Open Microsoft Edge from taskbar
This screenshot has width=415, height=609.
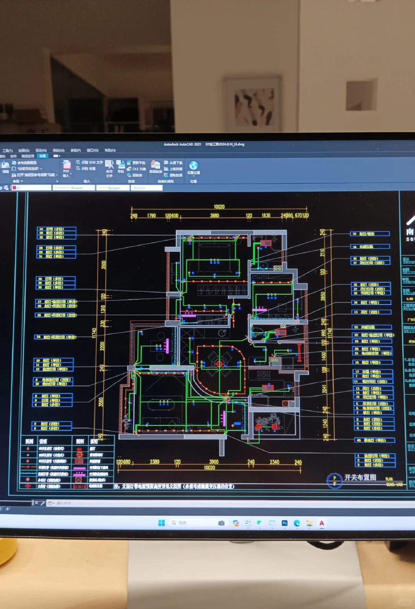click(297, 523)
